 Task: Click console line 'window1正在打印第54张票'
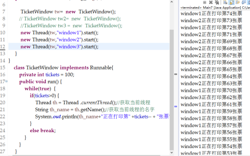(x=211, y=146)
